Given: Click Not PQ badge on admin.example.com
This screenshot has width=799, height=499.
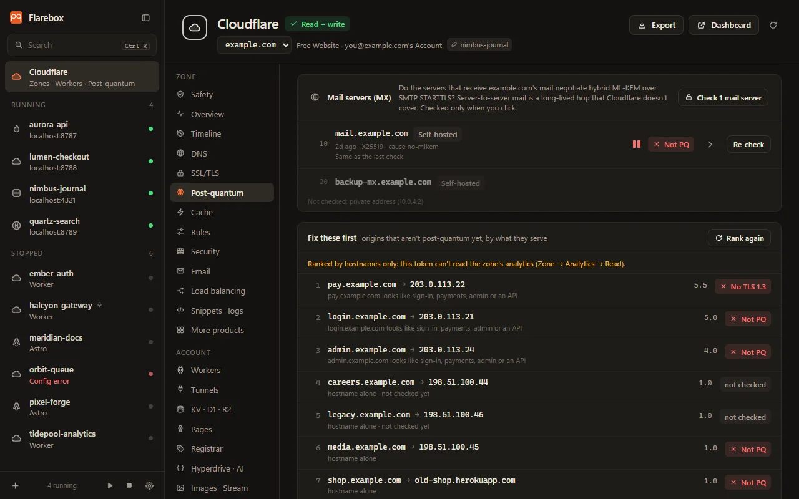Looking at the screenshot, I should pos(748,352).
